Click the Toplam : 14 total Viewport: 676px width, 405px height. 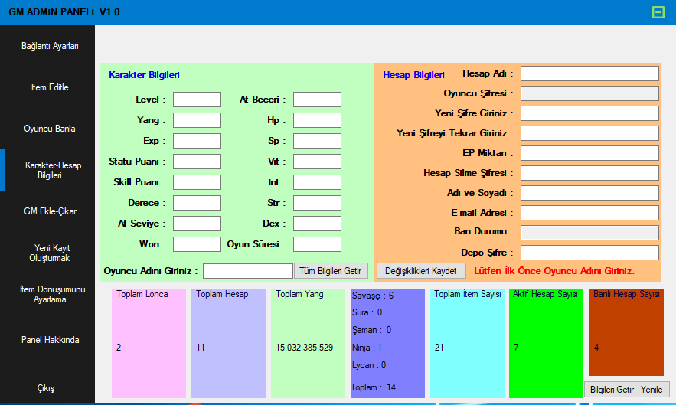pos(374,387)
